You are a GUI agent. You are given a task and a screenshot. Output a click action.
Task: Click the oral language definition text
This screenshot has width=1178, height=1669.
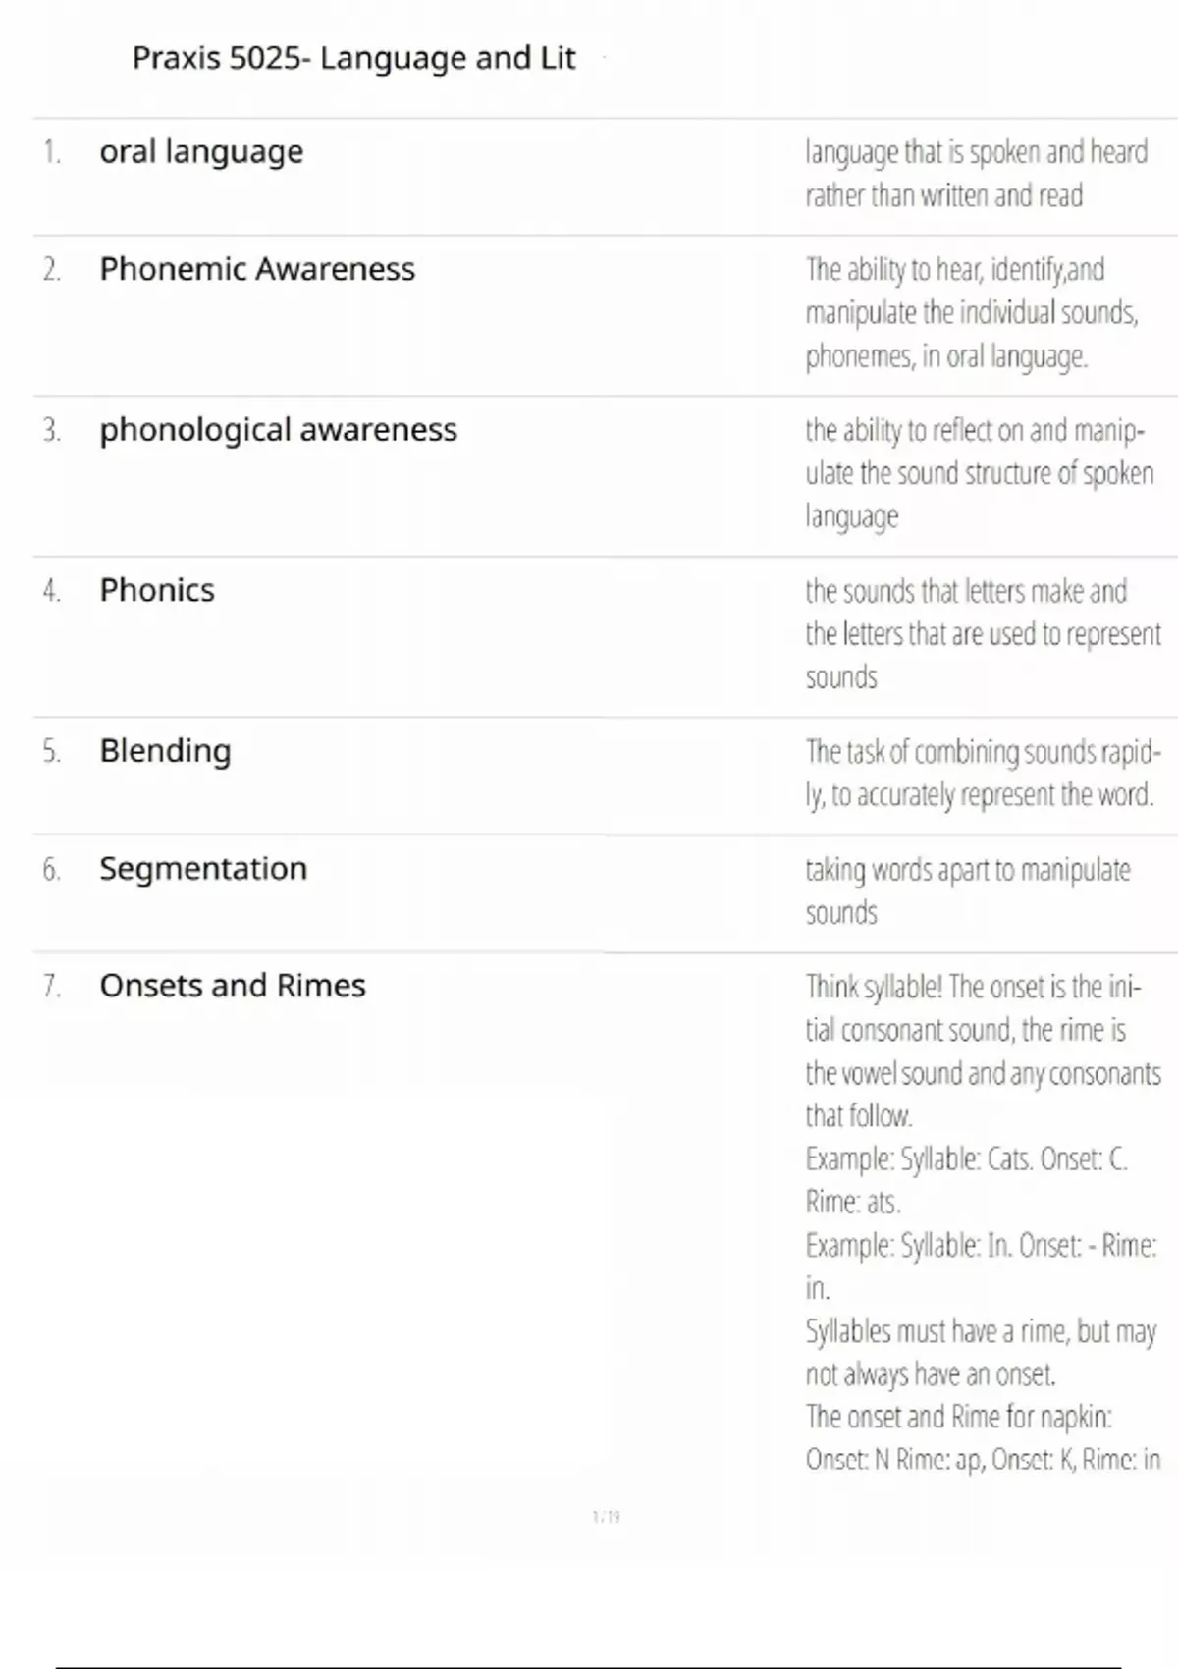click(976, 174)
